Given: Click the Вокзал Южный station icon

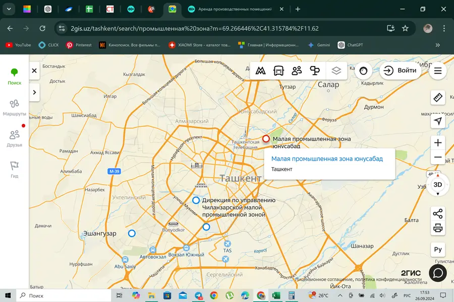Looking at the screenshot, I should (186, 248).
